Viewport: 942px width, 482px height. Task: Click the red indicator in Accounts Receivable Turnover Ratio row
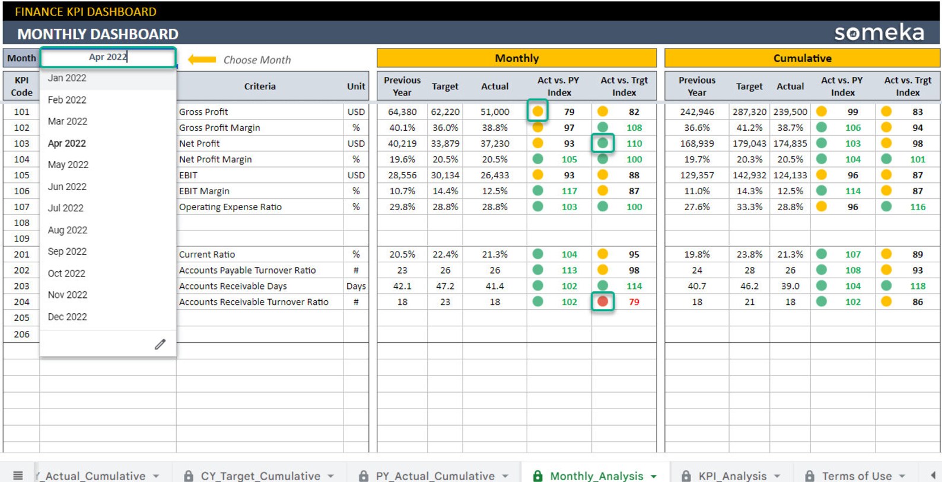pyautogui.click(x=603, y=301)
